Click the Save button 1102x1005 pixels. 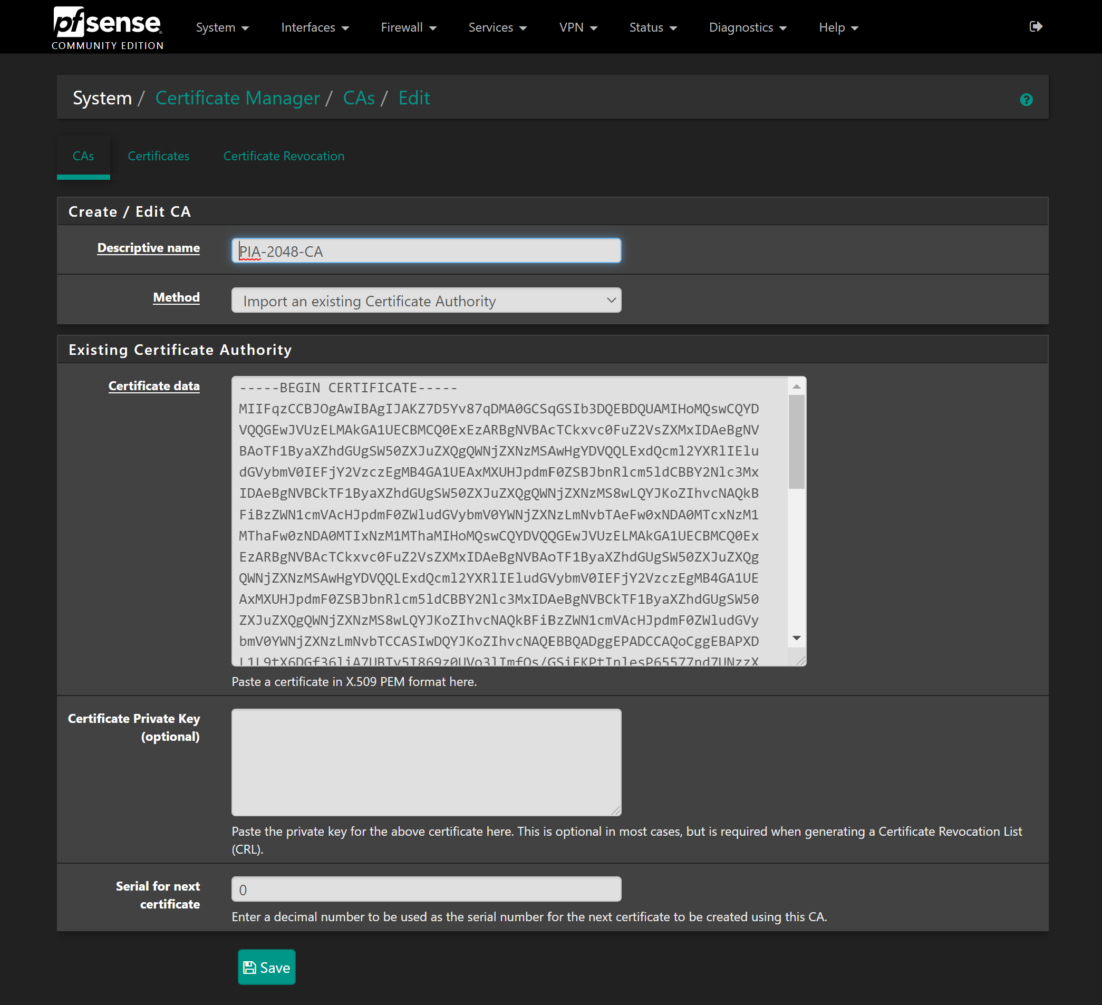266,967
